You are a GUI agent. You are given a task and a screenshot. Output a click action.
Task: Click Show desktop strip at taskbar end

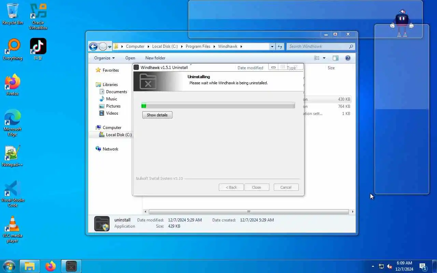coord(435,266)
